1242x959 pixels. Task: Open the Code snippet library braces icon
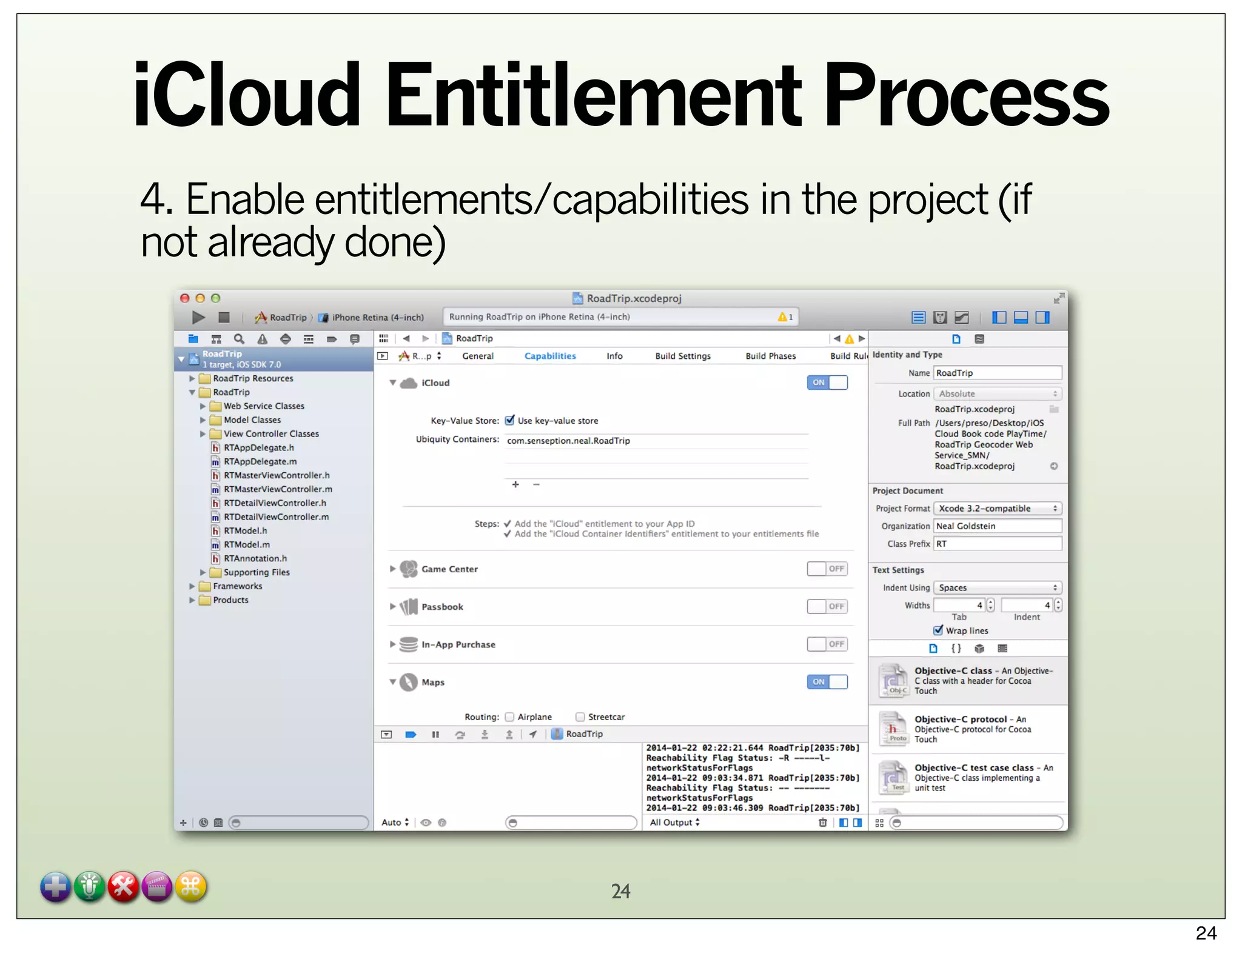pos(956,649)
